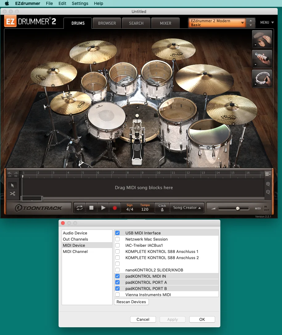Select the arrow pointer tool
282x335 pixels.
coord(12,185)
